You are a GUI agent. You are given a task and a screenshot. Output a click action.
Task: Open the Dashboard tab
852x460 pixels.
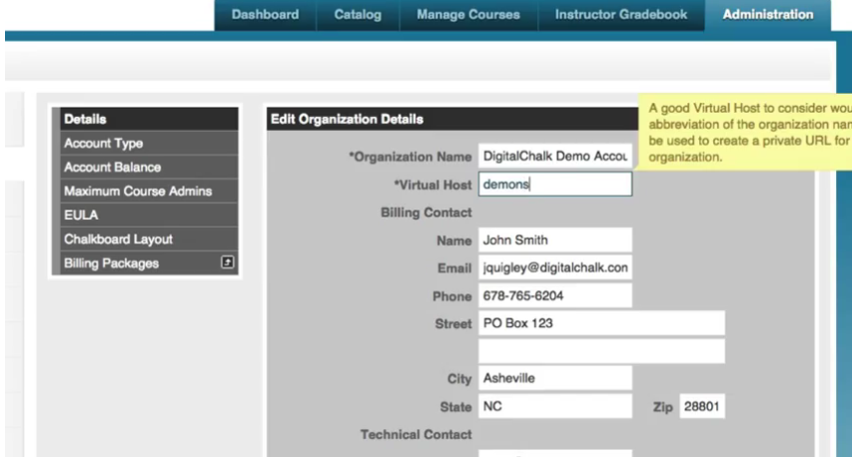click(265, 15)
